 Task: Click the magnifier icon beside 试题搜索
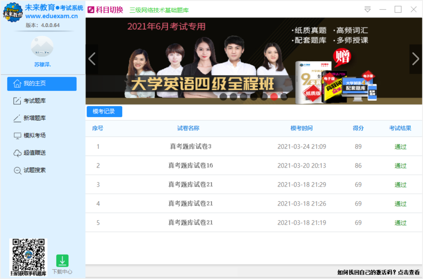pos(17,170)
